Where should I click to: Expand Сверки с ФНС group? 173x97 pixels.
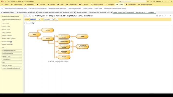click(12, 56)
